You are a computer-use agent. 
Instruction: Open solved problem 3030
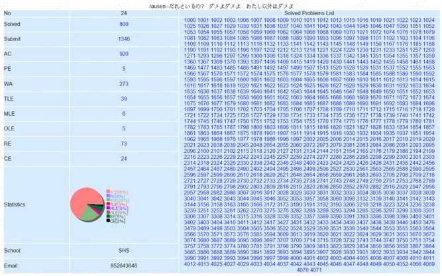point(309,193)
